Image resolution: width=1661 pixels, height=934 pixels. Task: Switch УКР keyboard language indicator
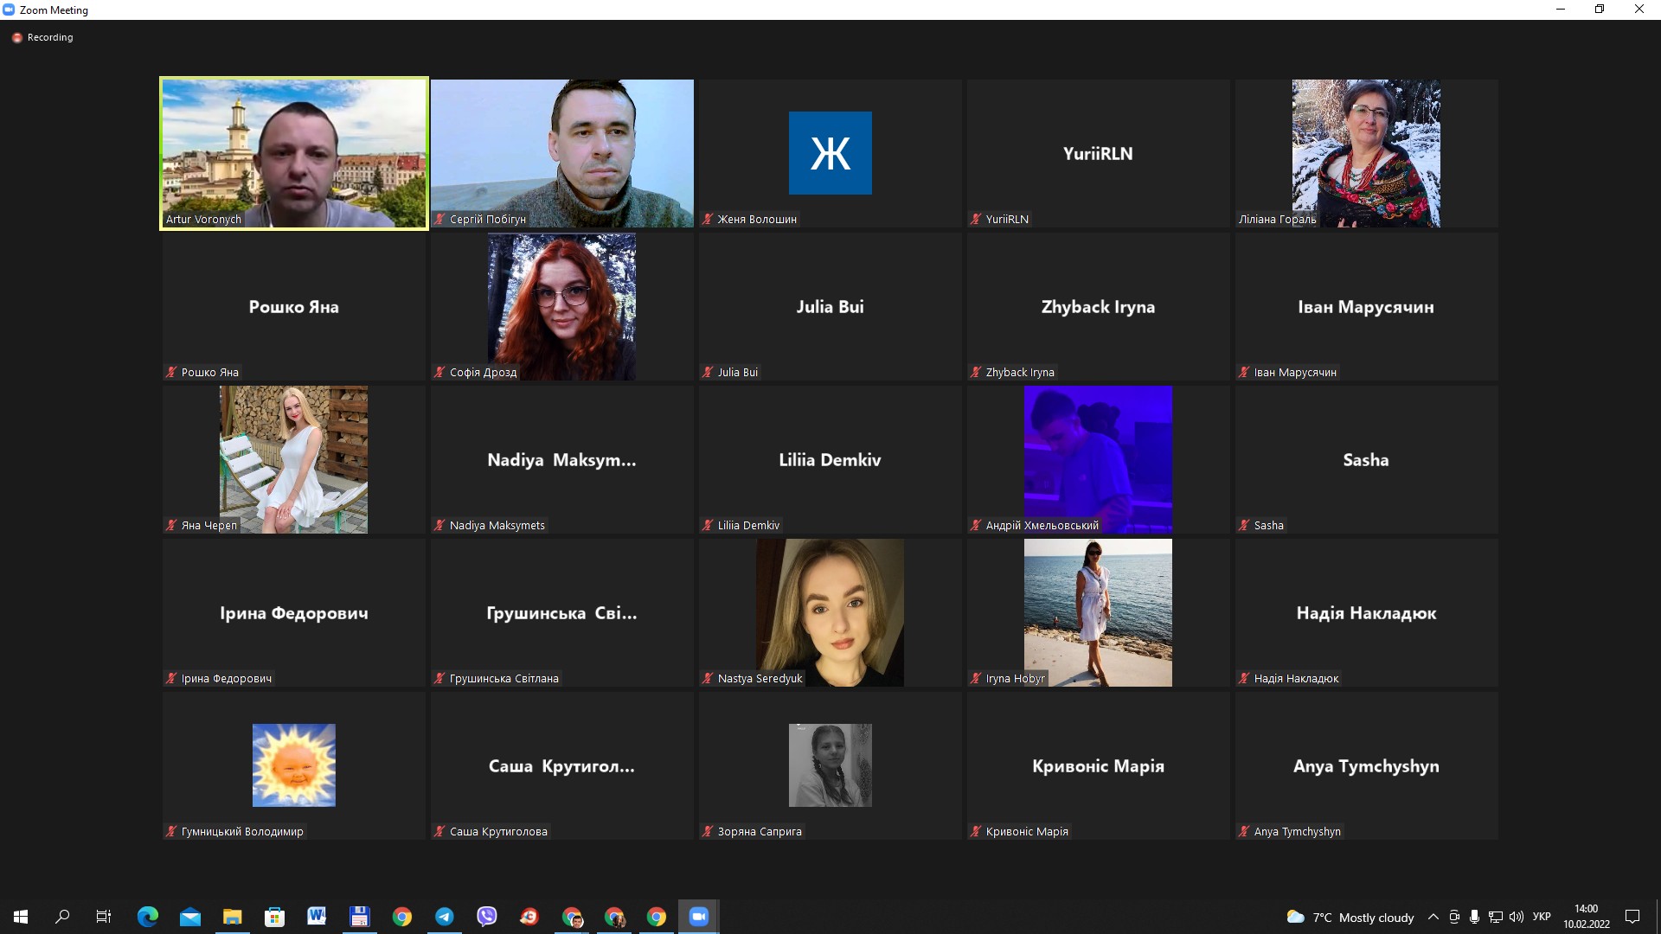point(1542,917)
